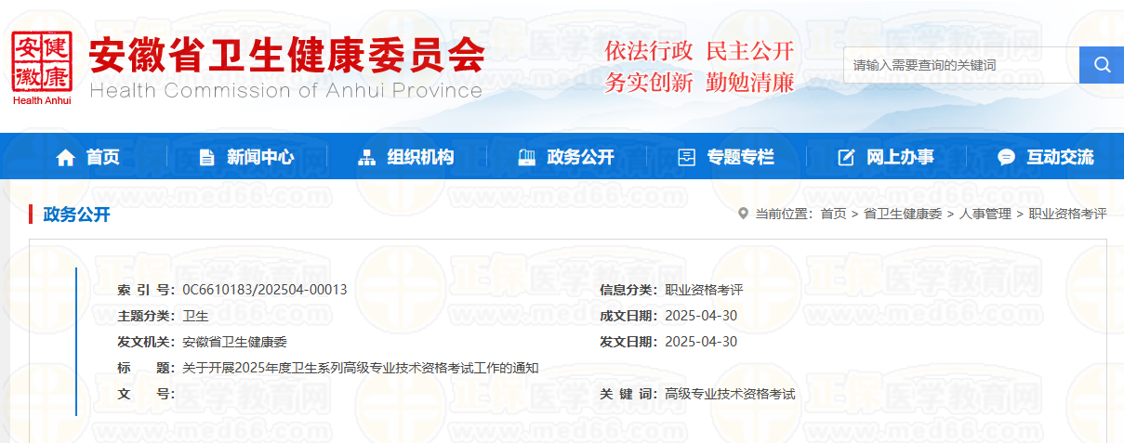Click the book icon beside 政务公开
The image size is (1124, 443).
pos(526,158)
